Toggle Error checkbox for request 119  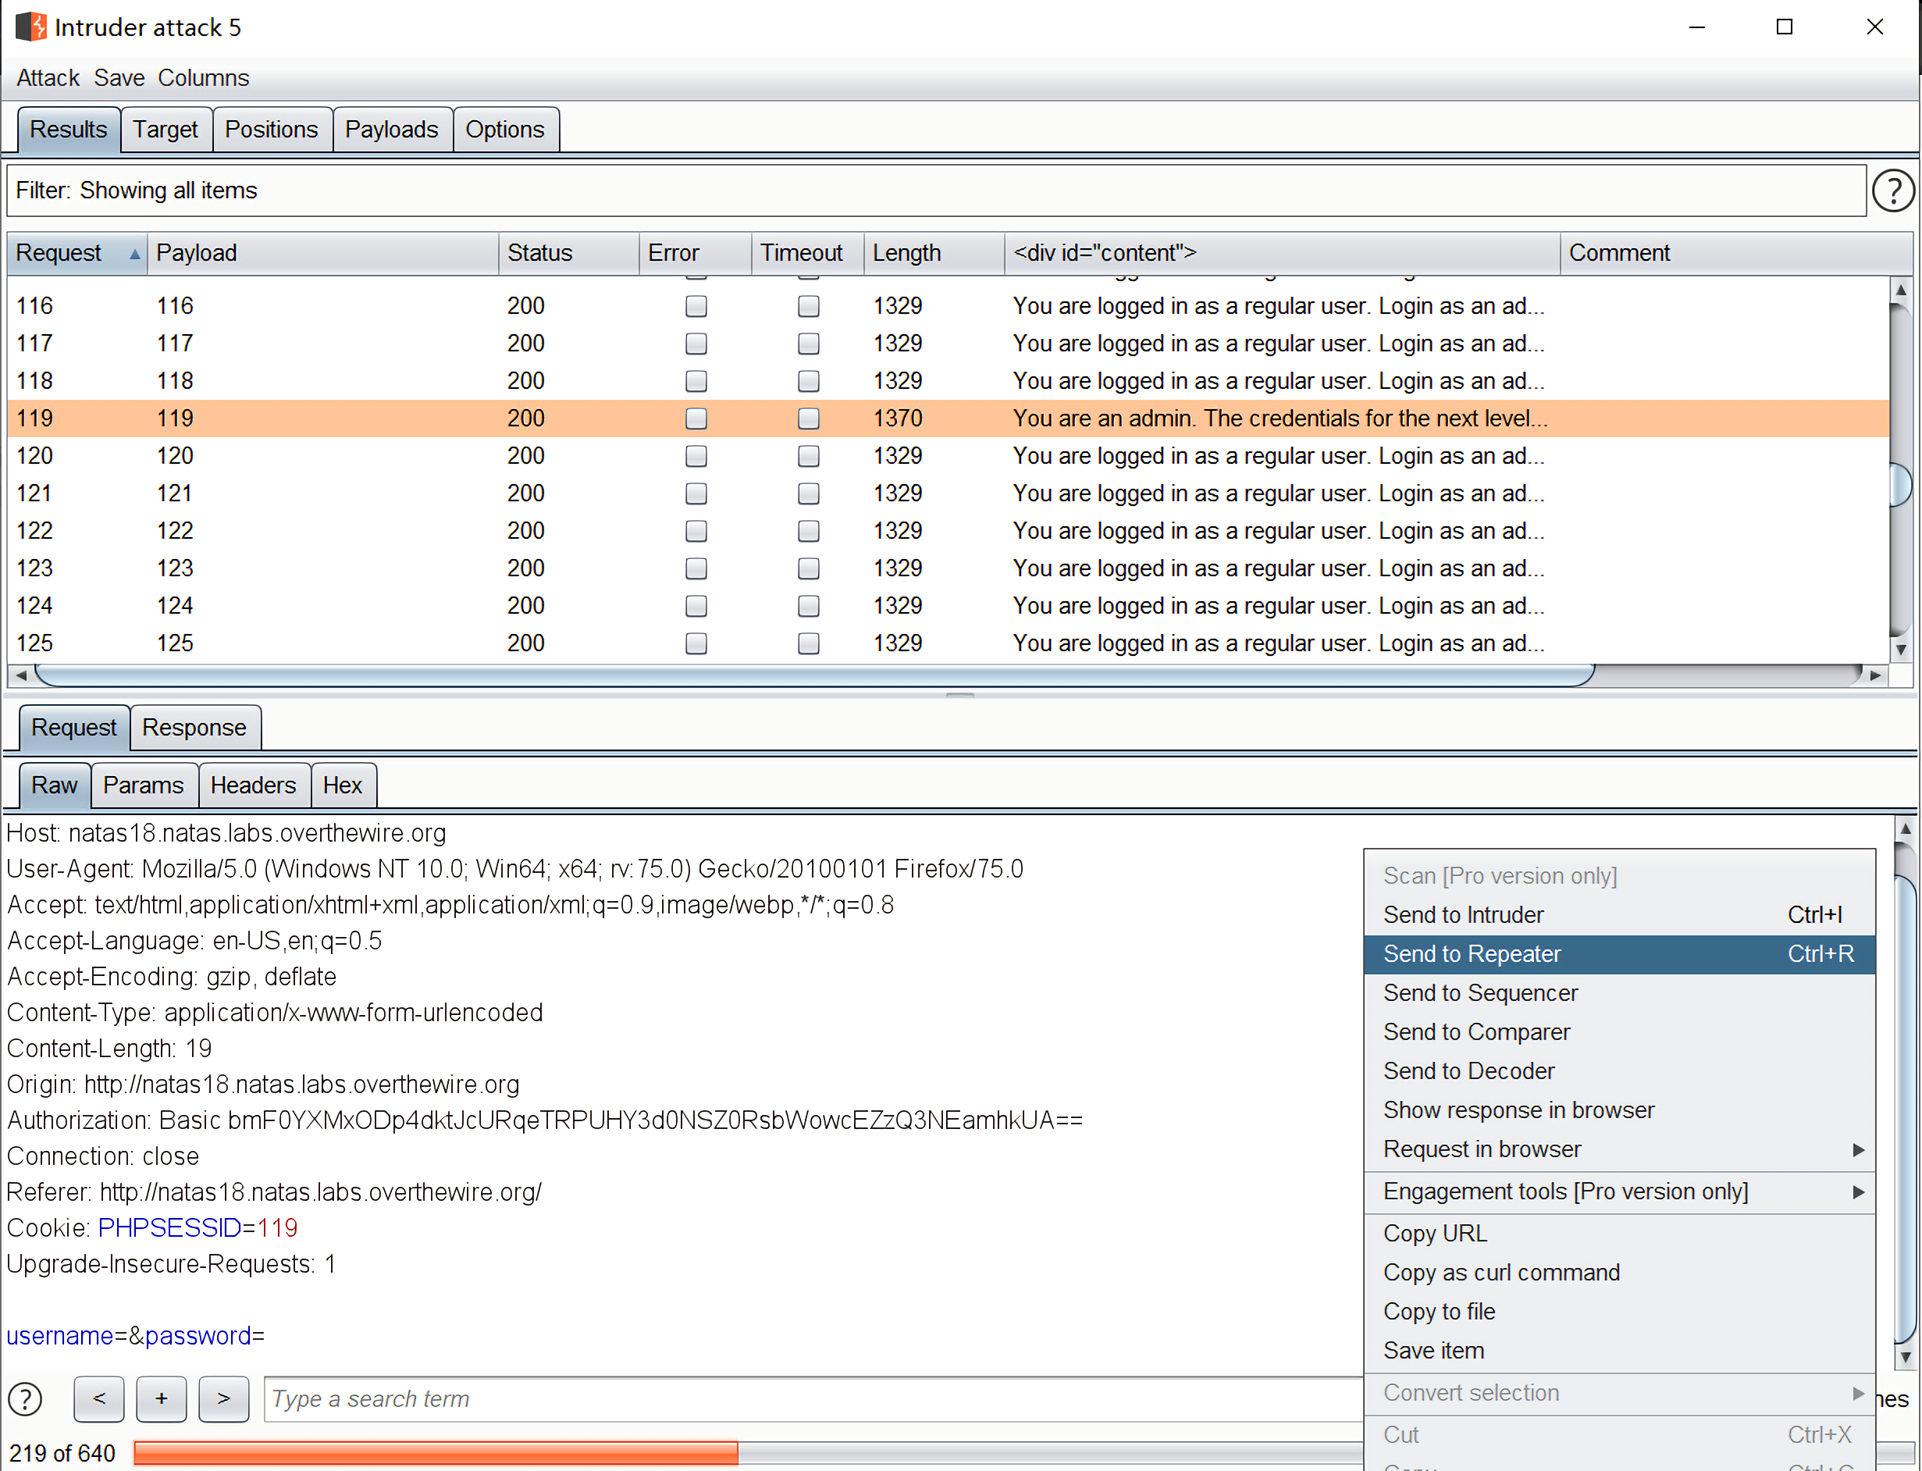(x=696, y=419)
